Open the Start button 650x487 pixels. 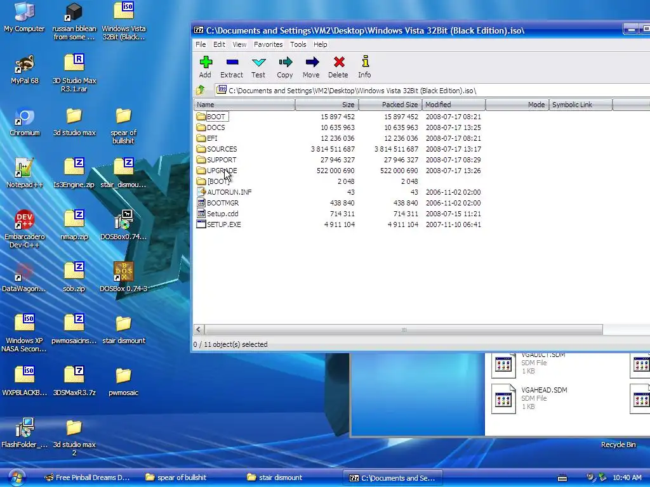[16, 477]
